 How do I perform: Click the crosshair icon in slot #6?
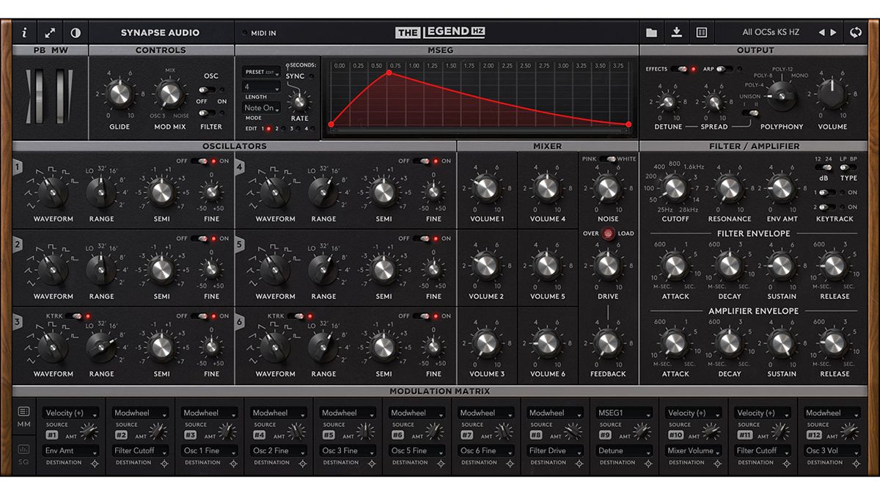pyautogui.click(x=441, y=463)
